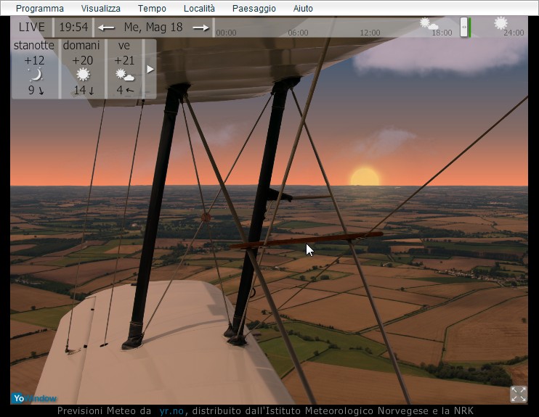Go to next day with right arrow
The height and width of the screenshot is (417, 539).
coord(200,28)
